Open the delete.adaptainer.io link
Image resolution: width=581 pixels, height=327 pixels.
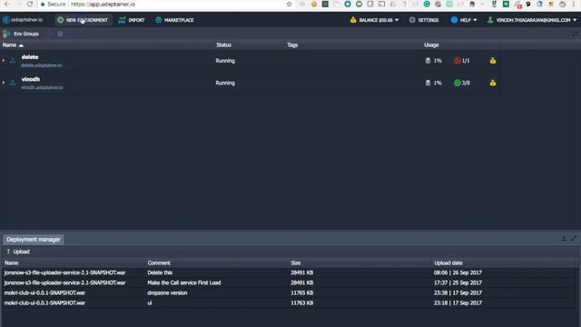[x=41, y=65]
